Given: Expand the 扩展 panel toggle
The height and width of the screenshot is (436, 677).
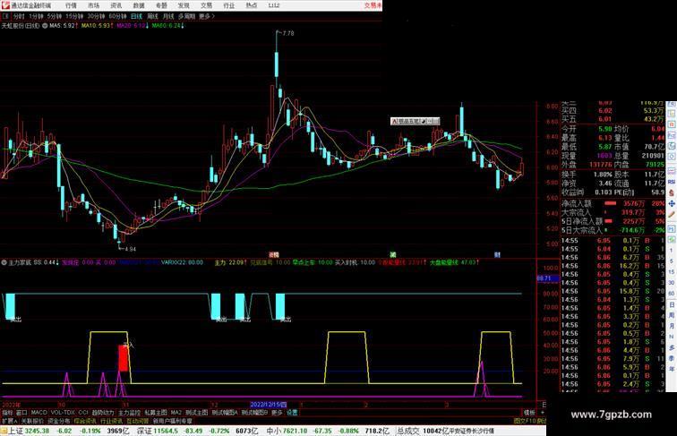Looking at the screenshot, I should (9, 421).
